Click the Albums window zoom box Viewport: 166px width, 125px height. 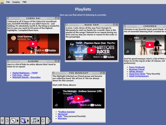coord(56,61)
